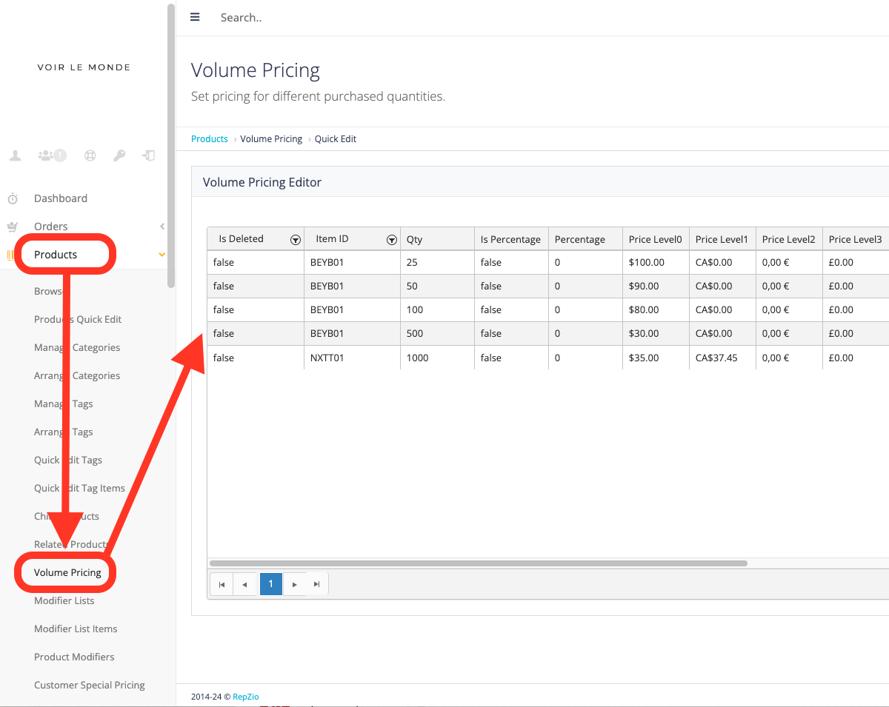Image resolution: width=889 pixels, height=707 pixels.
Task: Select the Qty 25 cell
Action: 437,262
